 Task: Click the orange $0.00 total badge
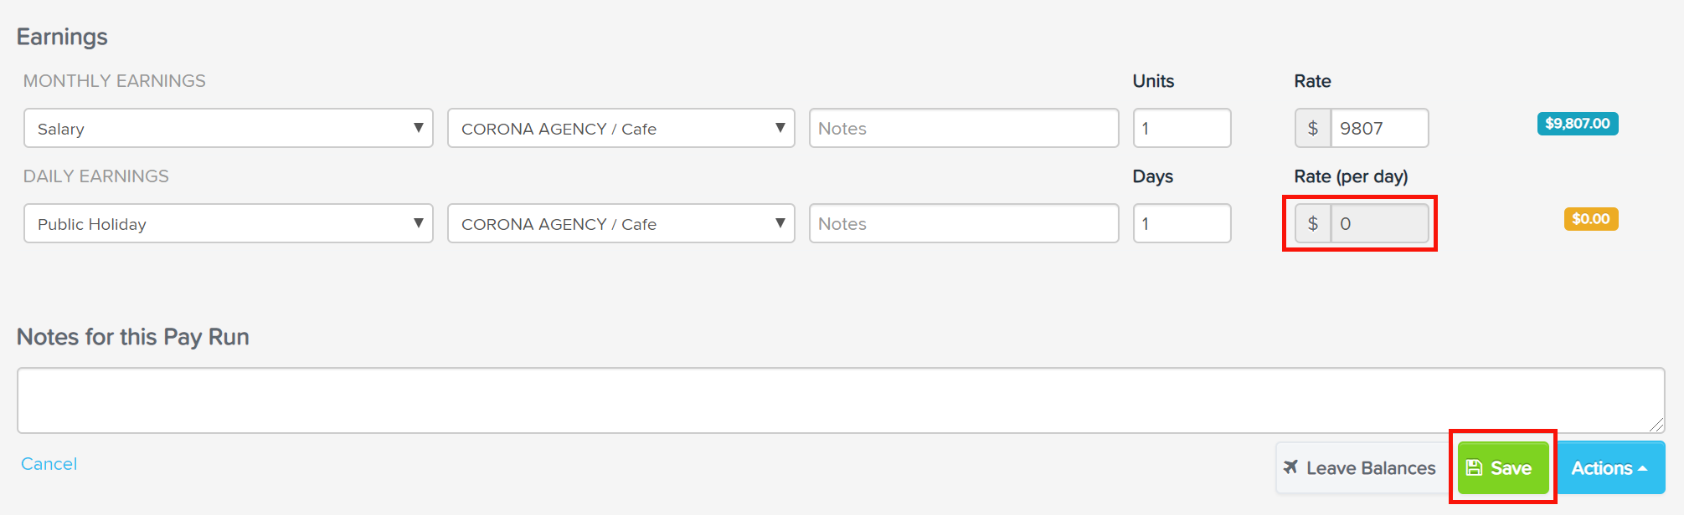coord(1591,219)
